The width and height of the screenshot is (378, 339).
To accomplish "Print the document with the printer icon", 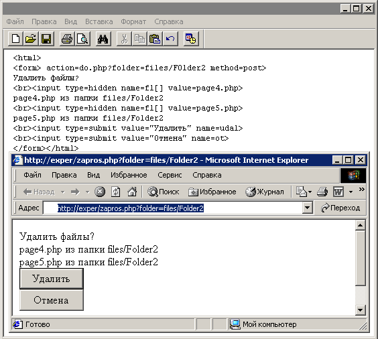I will (67, 39).
